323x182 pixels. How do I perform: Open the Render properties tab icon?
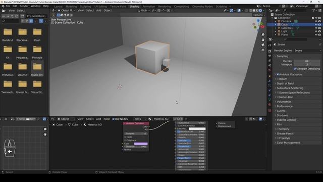270,51
